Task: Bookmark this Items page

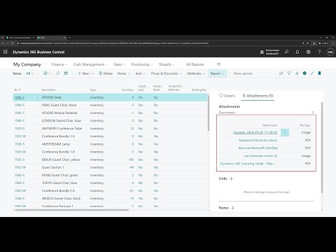Action: pos(319,73)
